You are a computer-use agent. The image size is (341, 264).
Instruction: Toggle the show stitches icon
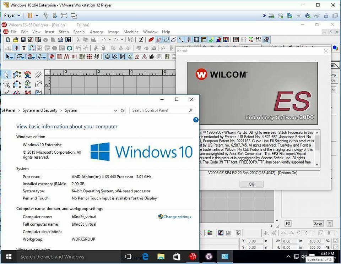tap(159, 39)
